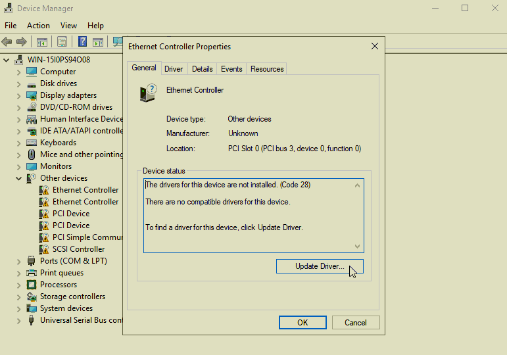Click the Print queues printer icon
The height and width of the screenshot is (355, 507).
[x=31, y=273]
